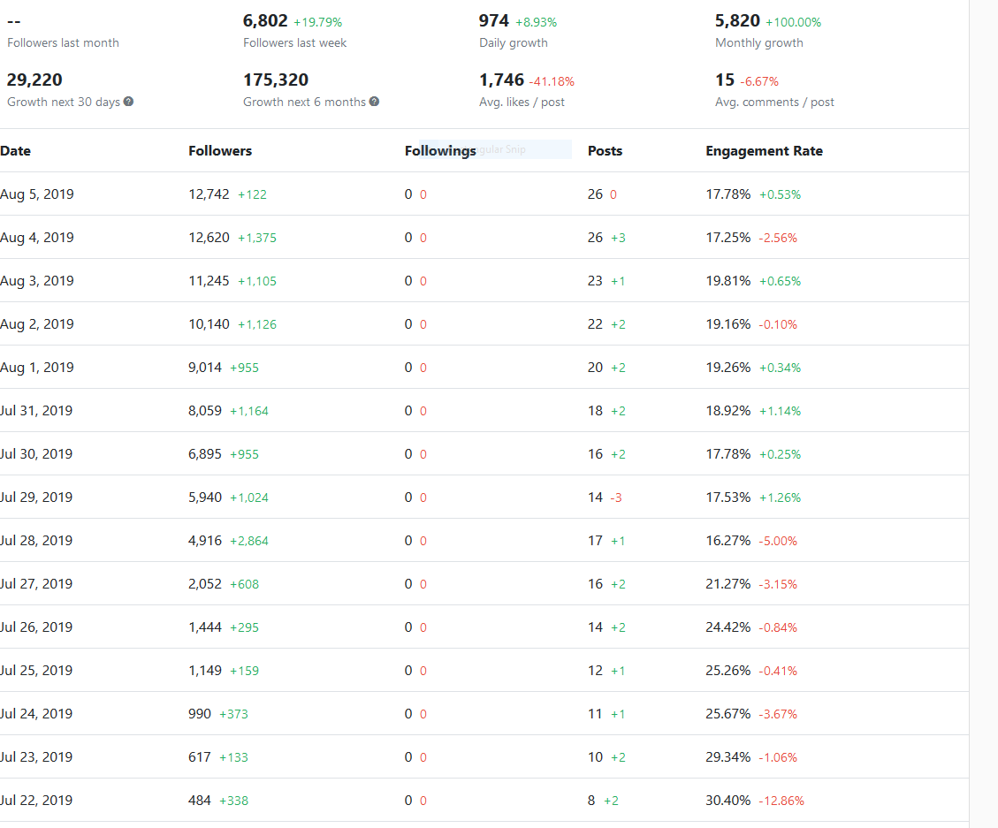Click the 19.81% engagement rate
Viewport: 998px width, 828px height.
pos(728,281)
